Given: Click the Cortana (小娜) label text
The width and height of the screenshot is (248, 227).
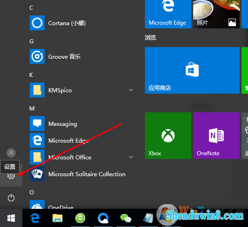Looking at the screenshot, I should pyautogui.click(x=67, y=23).
